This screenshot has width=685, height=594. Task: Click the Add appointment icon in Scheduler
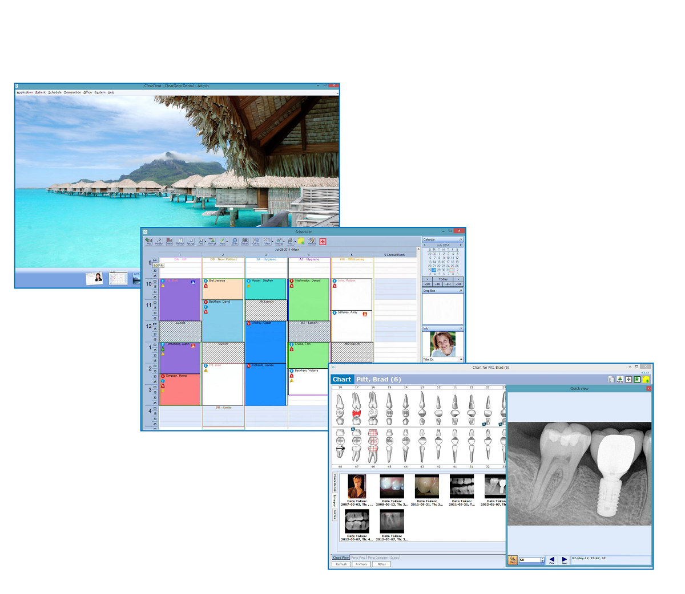point(148,241)
